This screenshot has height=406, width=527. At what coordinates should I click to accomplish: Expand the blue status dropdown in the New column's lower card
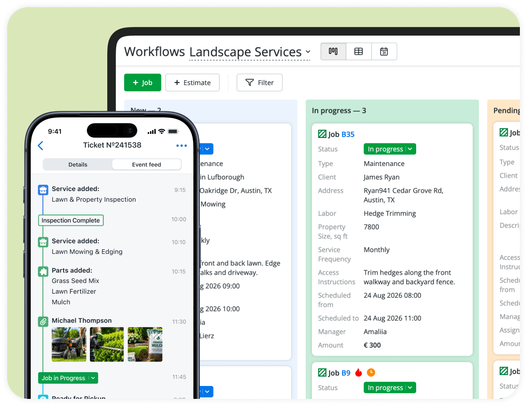coord(207,392)
